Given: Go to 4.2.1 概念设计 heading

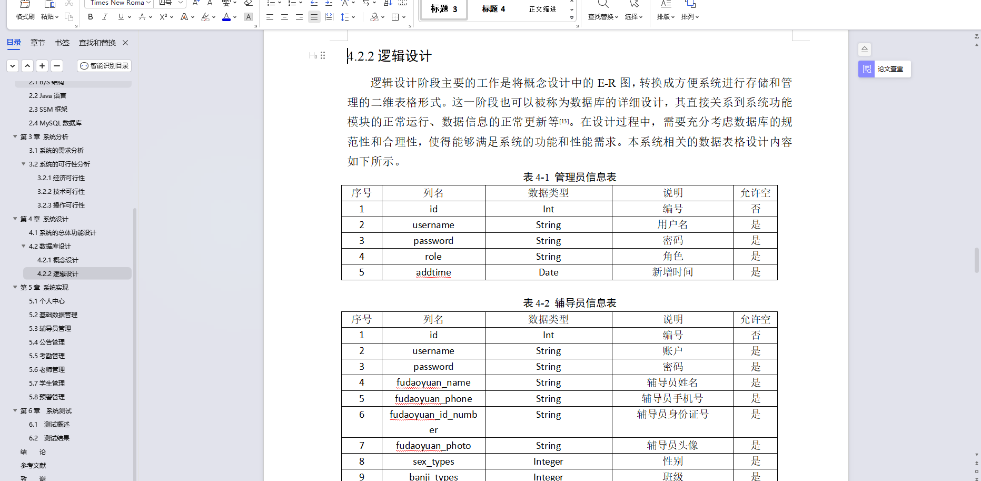Looking at the screenshot, I should point(58,260).
